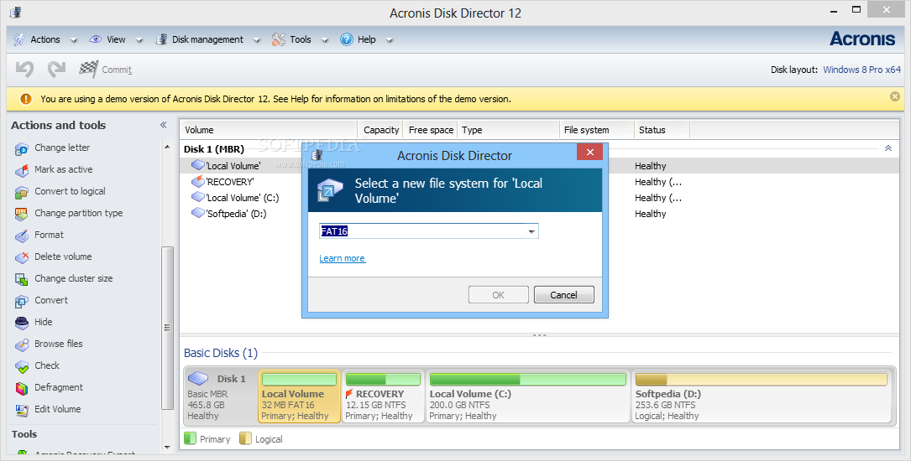Click the Defragment icon
The height and width of the screenshot is (461, 911).
point(22,388)
